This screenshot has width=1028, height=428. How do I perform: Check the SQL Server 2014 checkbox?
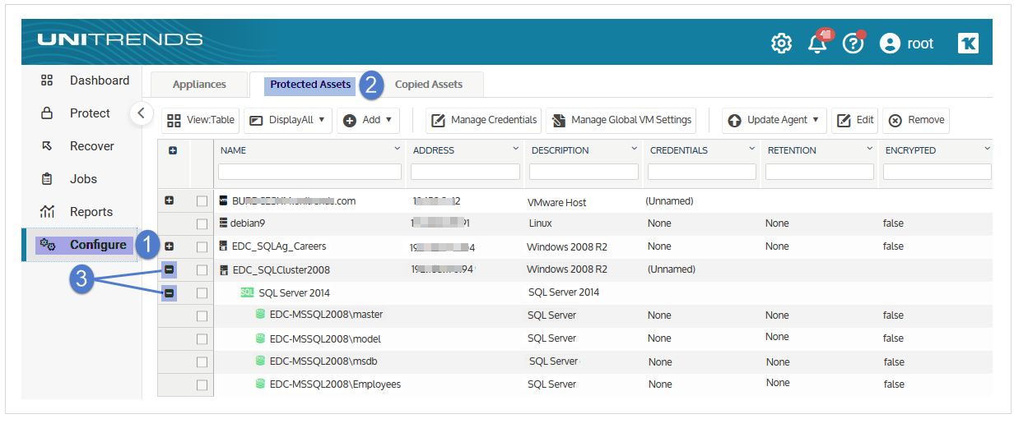click(x=202, y=293)
